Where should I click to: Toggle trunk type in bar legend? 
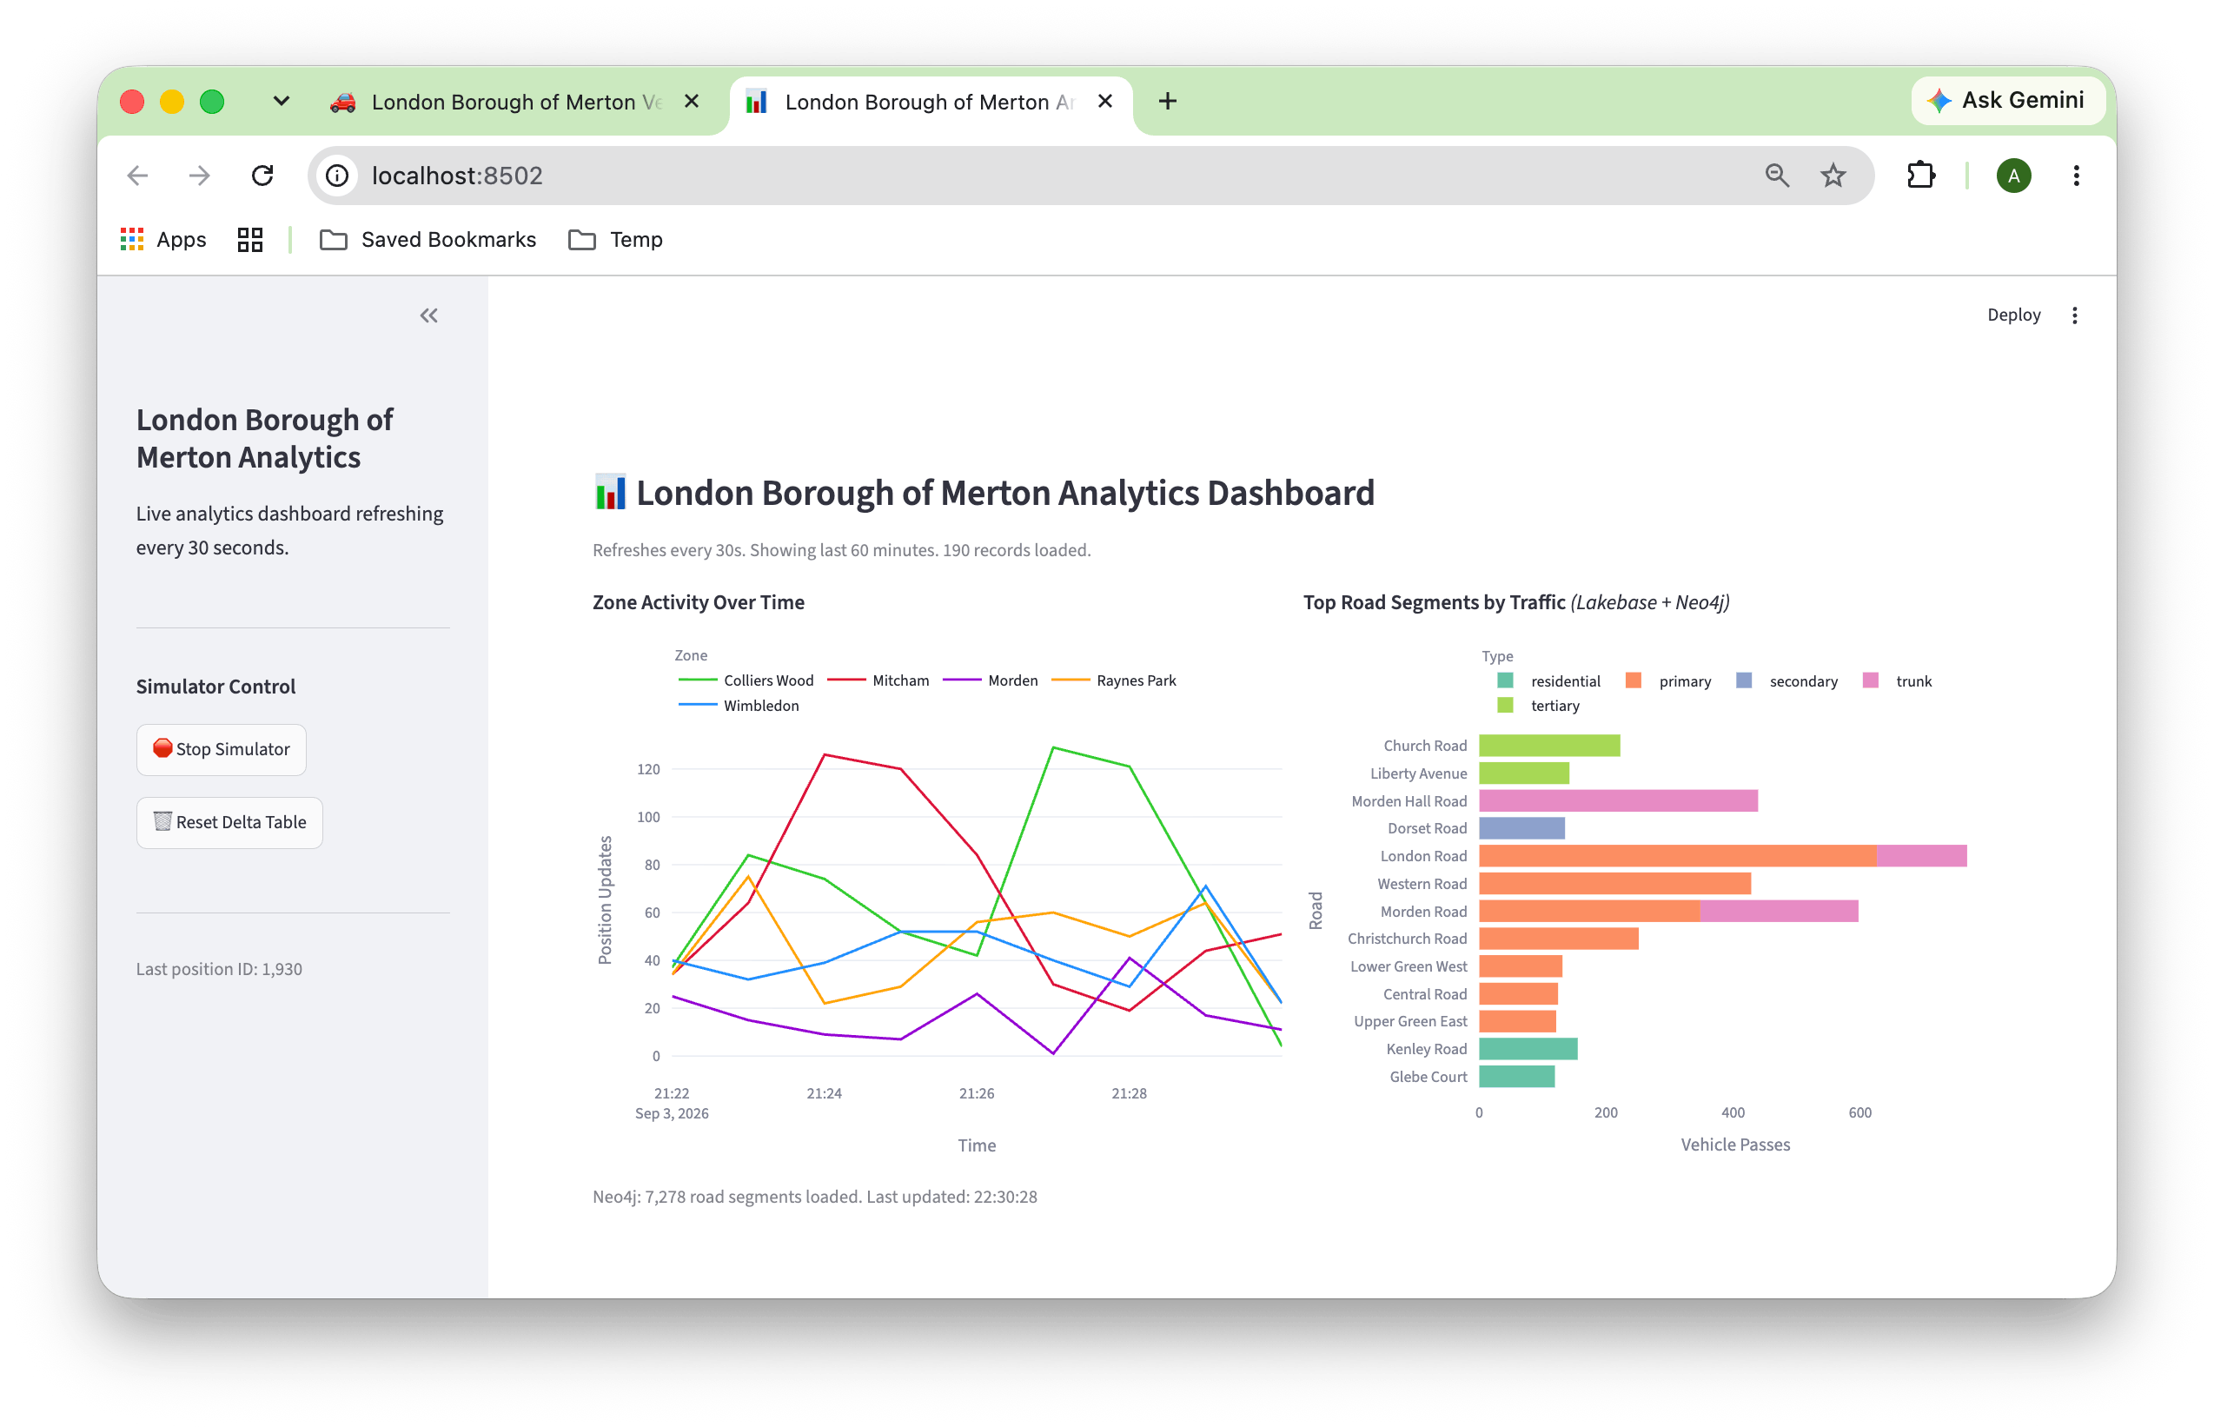1896,681
